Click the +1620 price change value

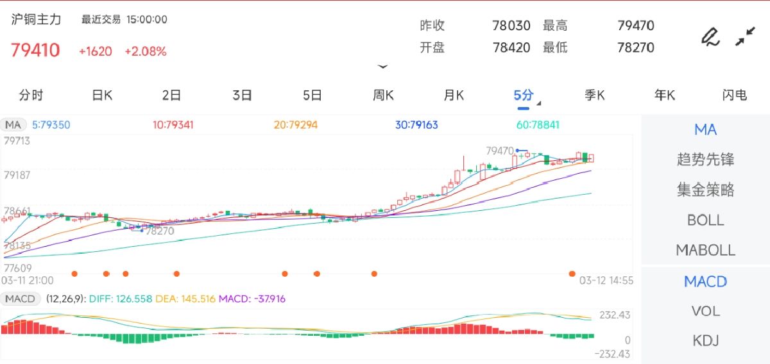click(95, 51)
